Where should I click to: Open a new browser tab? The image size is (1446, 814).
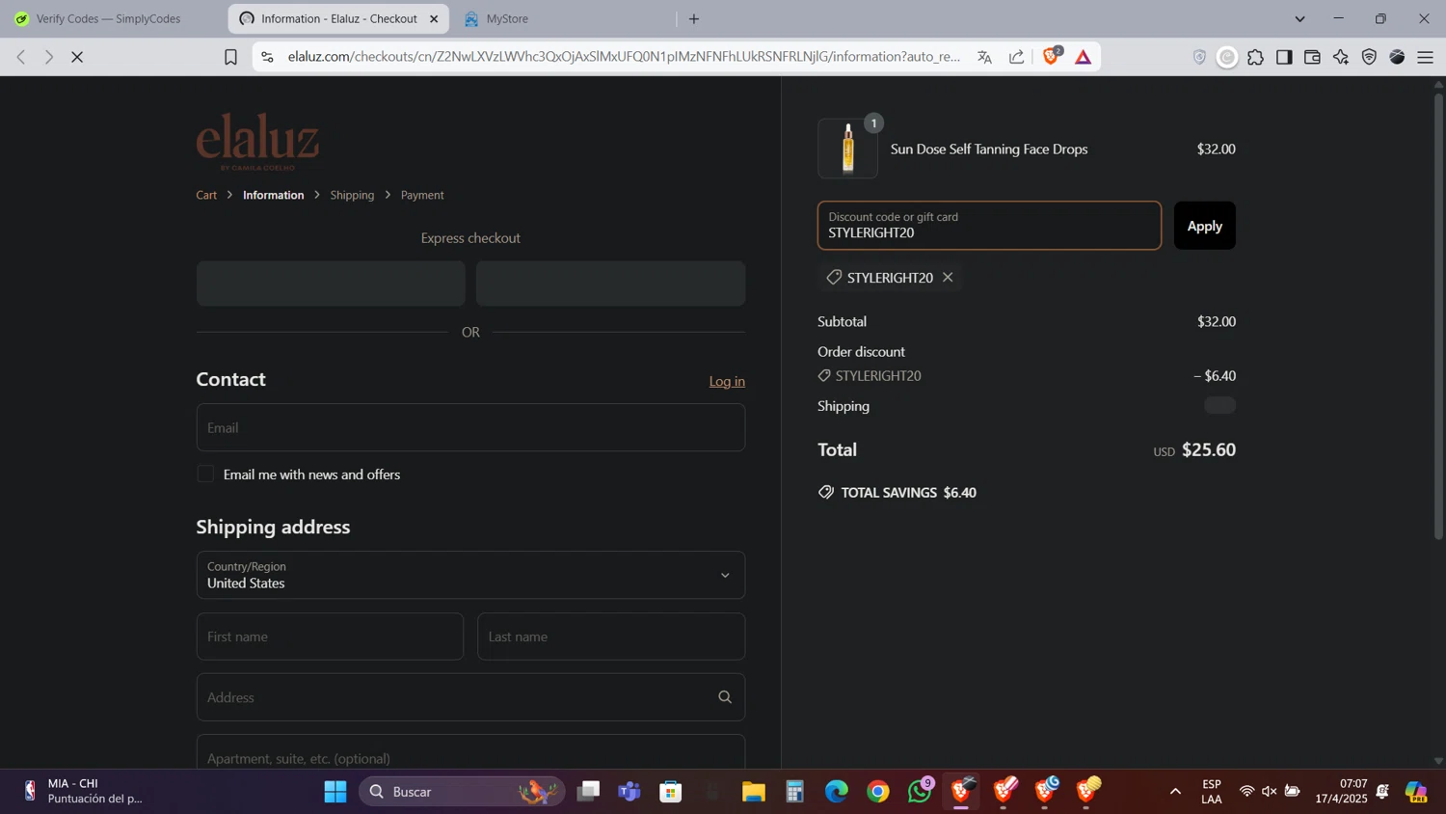(x=694, y=18)
